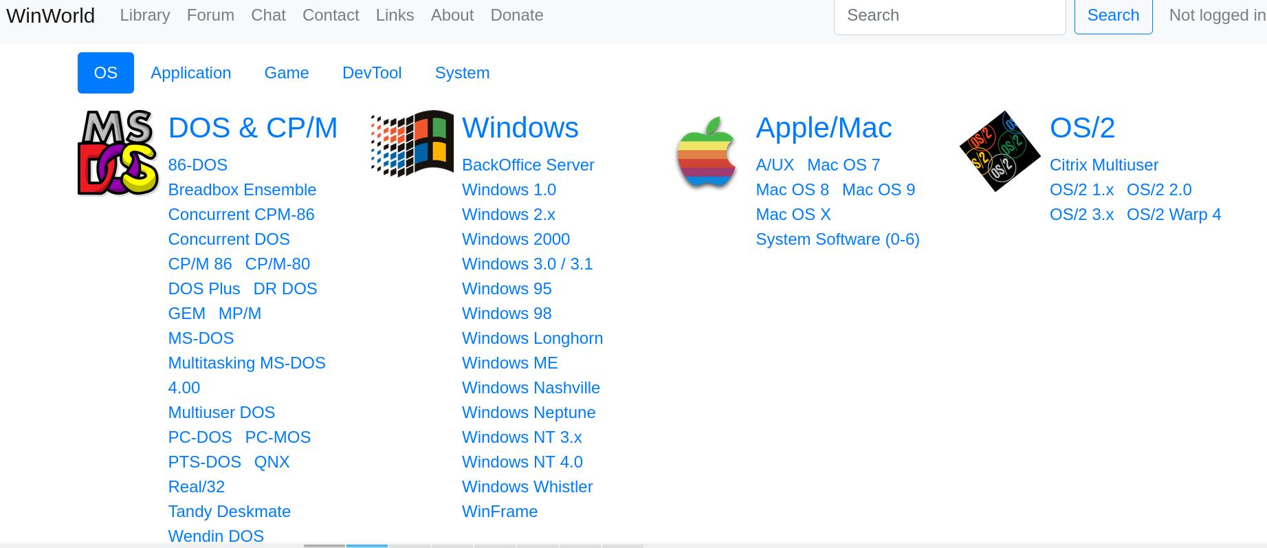The width and height of the screenshot is (1267, 548).
Task: Open the Donate page
Action: point(517,15)
